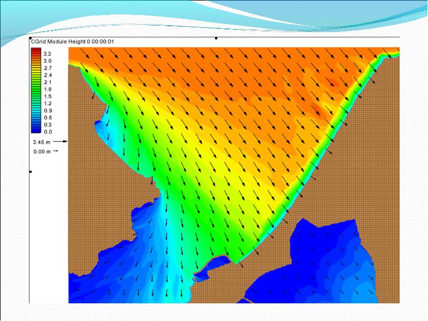
Task: Click the 3.0 legend value
Action: pos(48,61)
